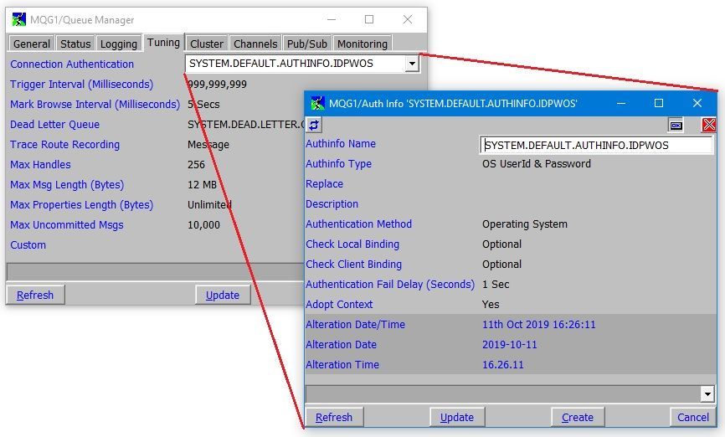The width and height of the screenshot is (725, 437).
Task: Click 'Yes' Adopt Context value
Action: click(491, 304)
